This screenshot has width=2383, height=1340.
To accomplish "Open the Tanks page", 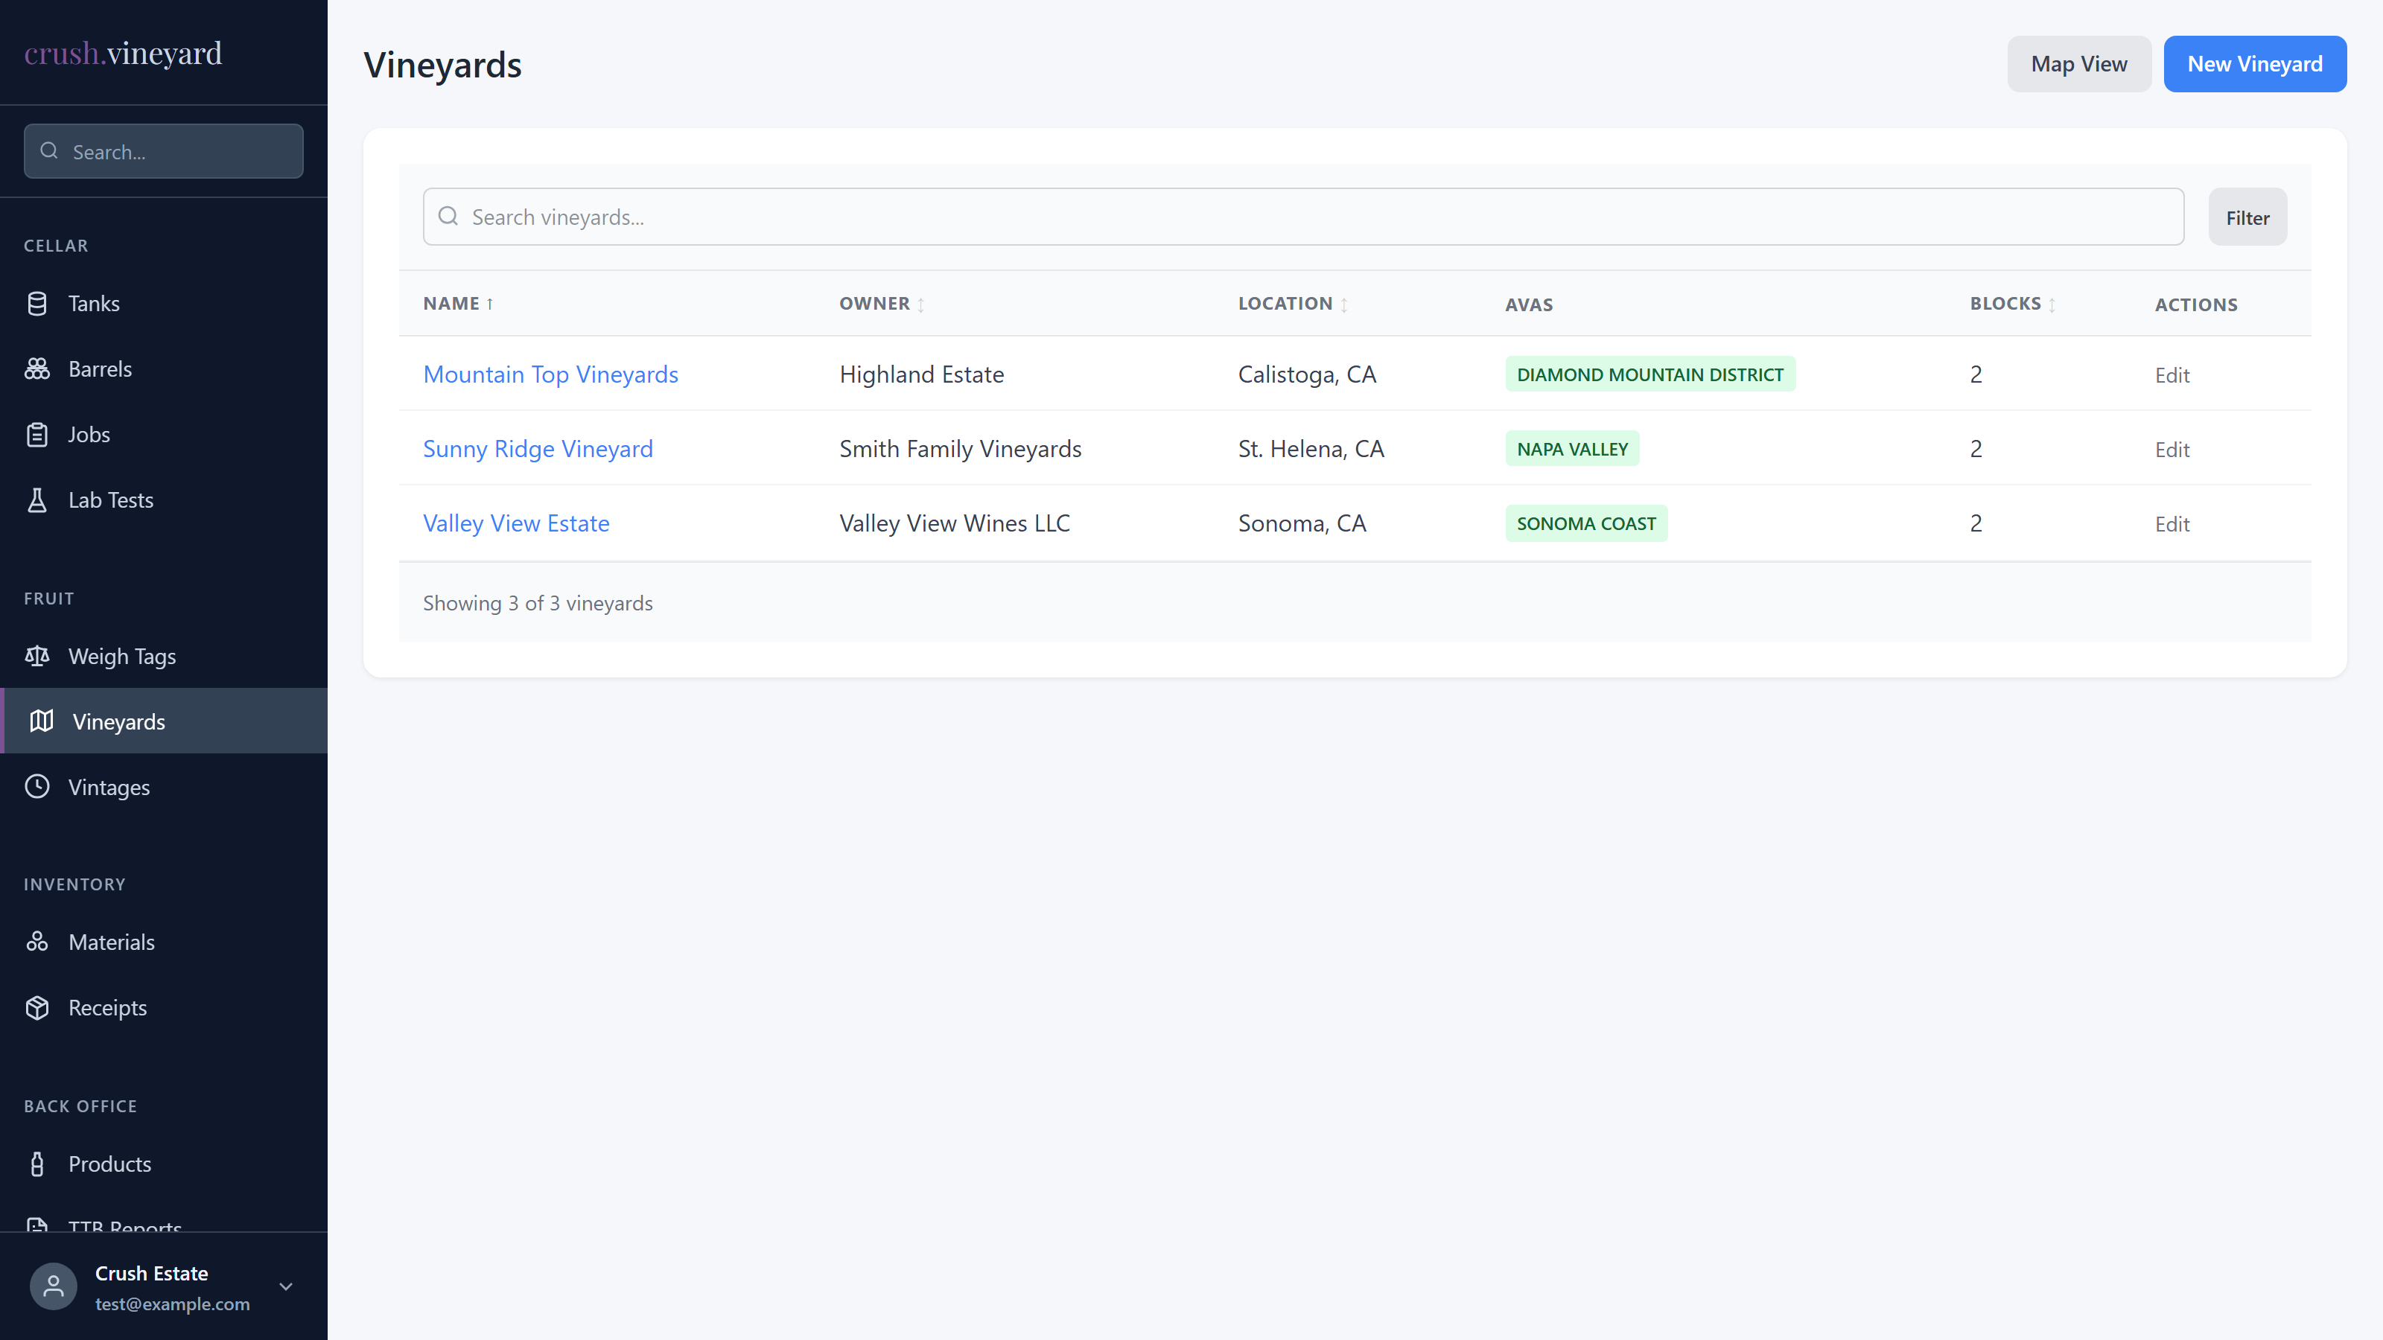I will pyautogui.click(x=164, y=303).
